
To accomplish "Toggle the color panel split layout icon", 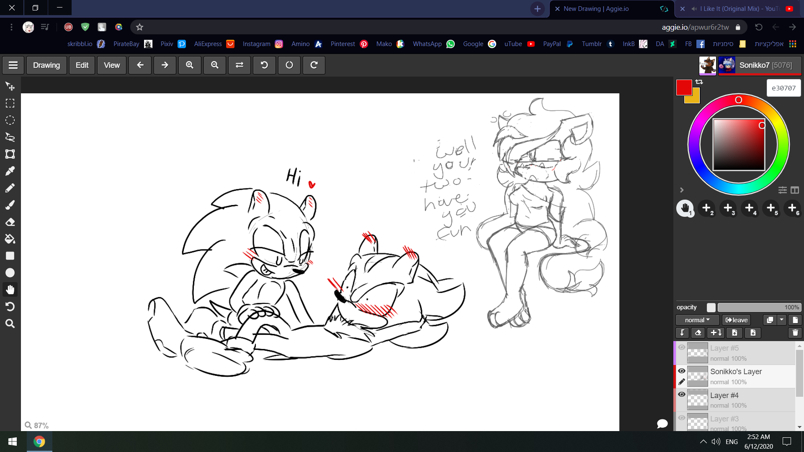I will (x=795, y=190).
